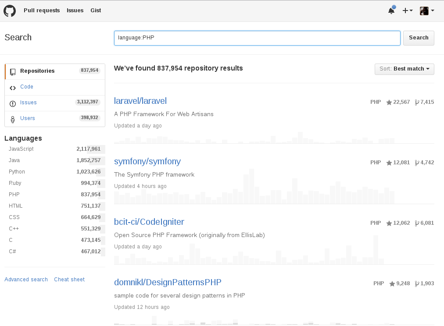The image size is (444, 326).
Task: Click the 3,112,397 issues count badge
Action: click(87, 102)
